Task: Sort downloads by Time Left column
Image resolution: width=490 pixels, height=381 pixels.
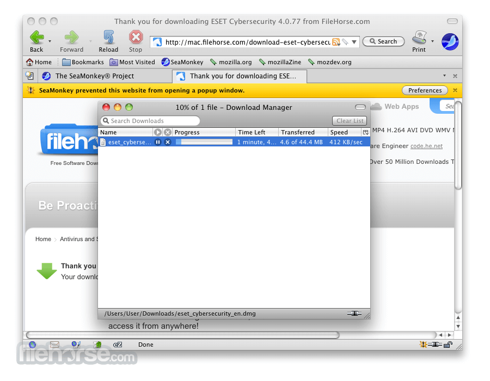Action: [x=257, y=132]
